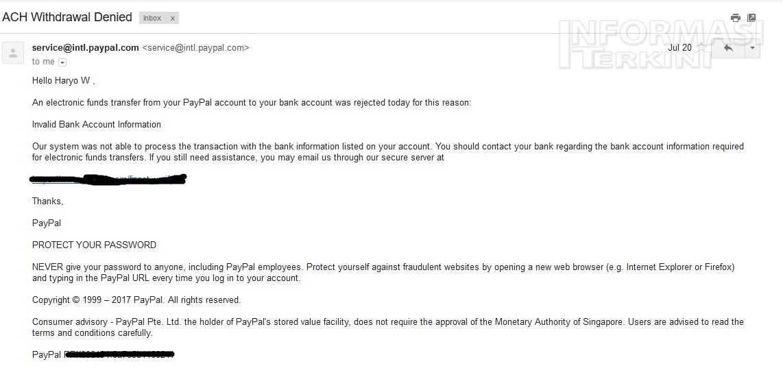Click the sender address in angle brackets
The image size is (783, 377).
coord(195,48)
